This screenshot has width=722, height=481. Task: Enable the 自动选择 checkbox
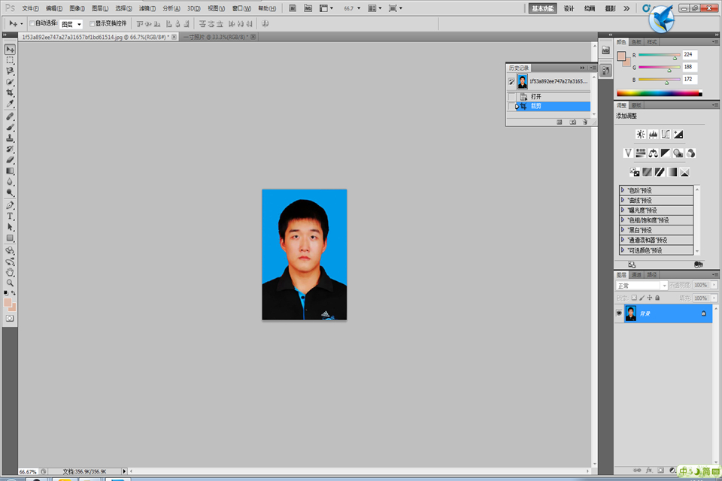32,23
